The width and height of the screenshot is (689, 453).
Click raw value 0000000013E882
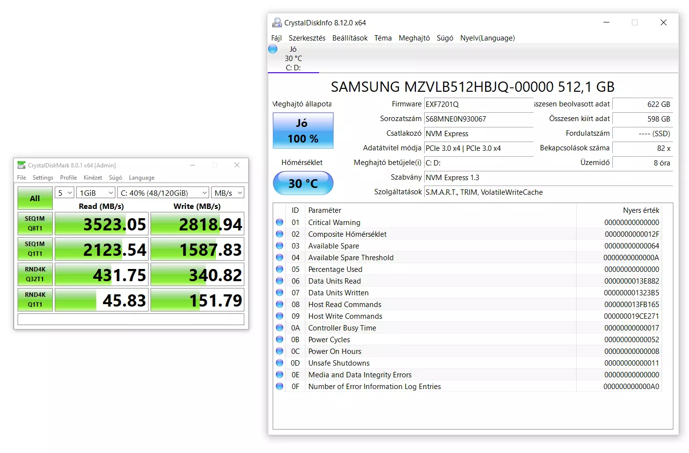pos(632,281)
